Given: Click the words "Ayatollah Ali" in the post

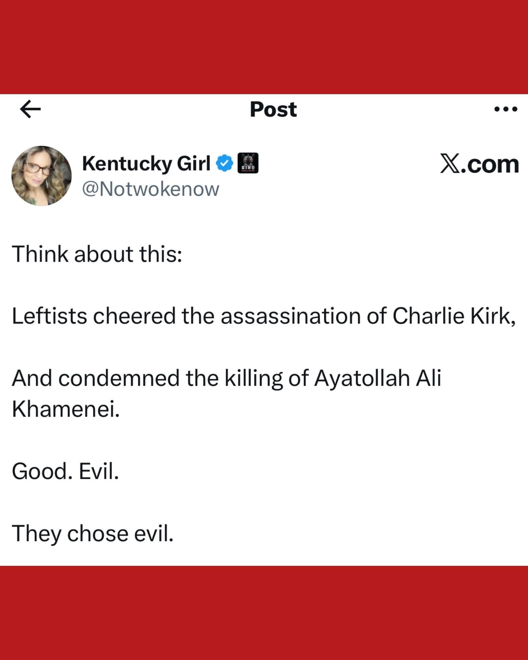Looking at the screenshot, I should pos(378,378).
